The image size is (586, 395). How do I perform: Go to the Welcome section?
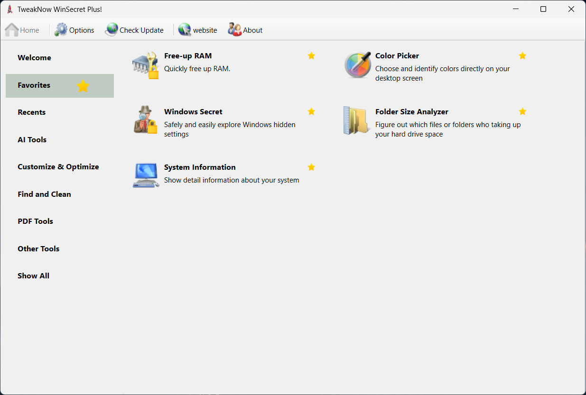click(x=34, y=58)
